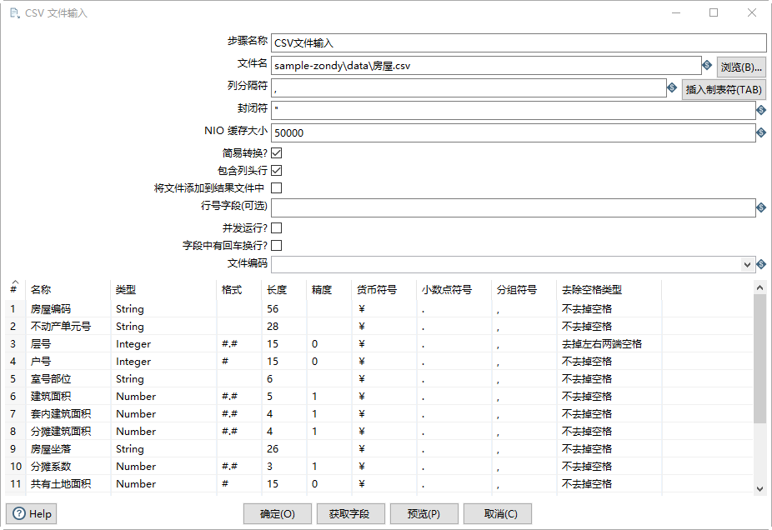Confirm with the 确定(O) button

point(277,514)
